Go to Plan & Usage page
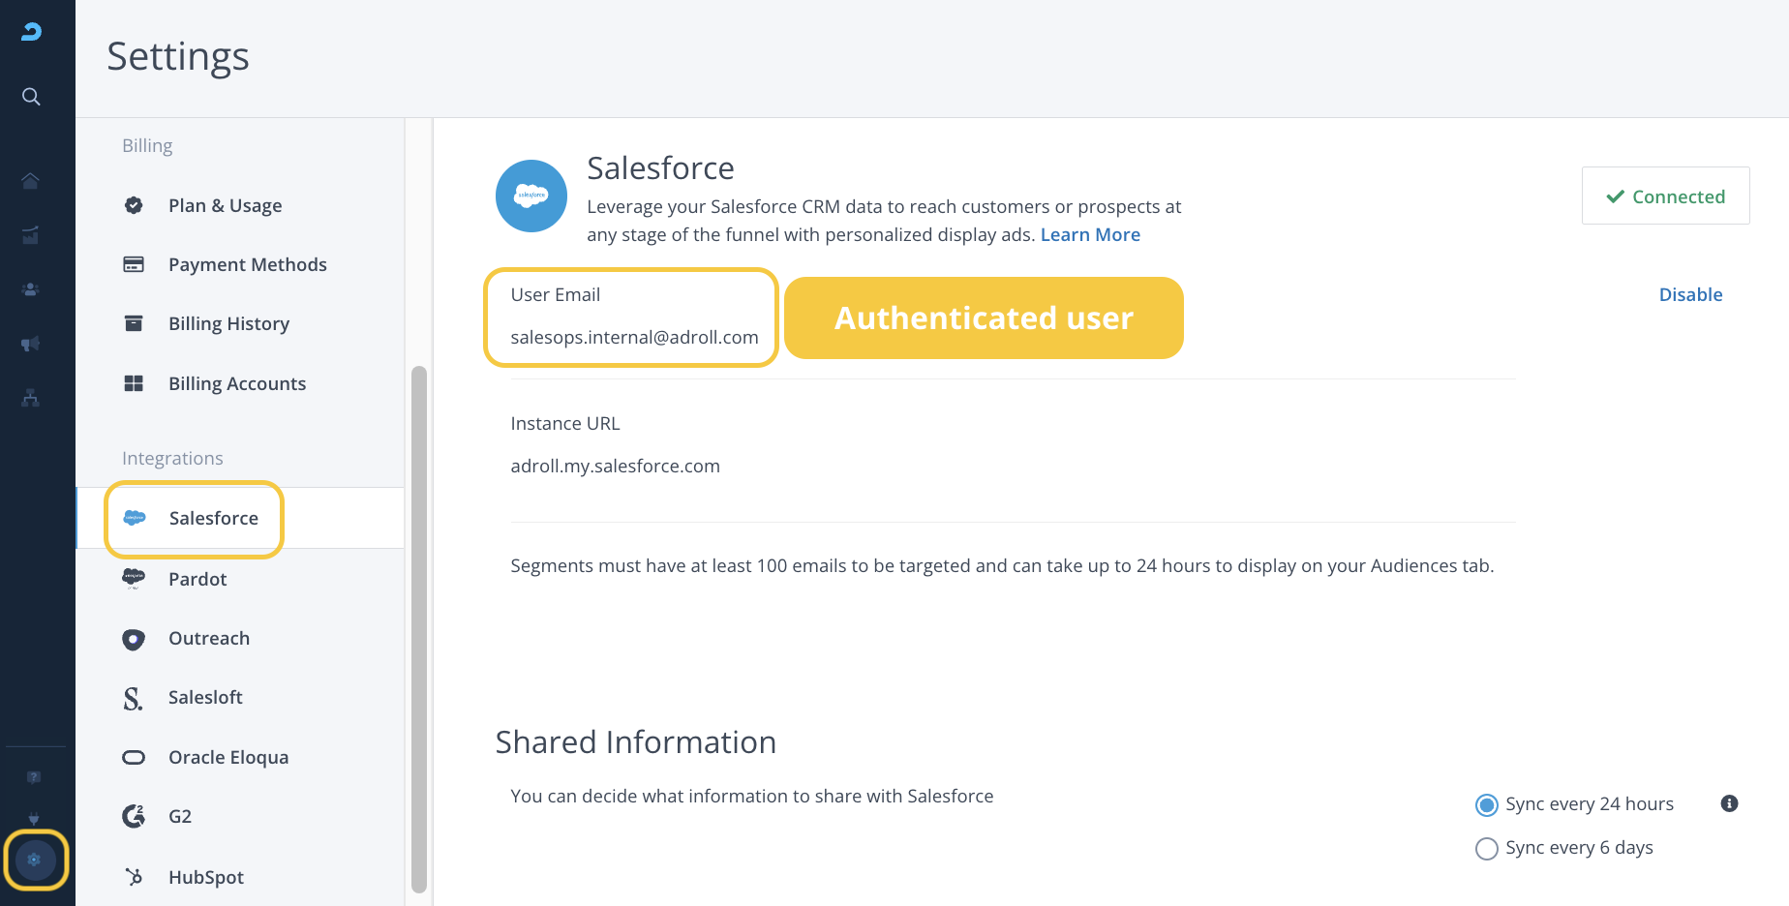The height and width of the screenshot is (906, 1789). click(225, 205)
